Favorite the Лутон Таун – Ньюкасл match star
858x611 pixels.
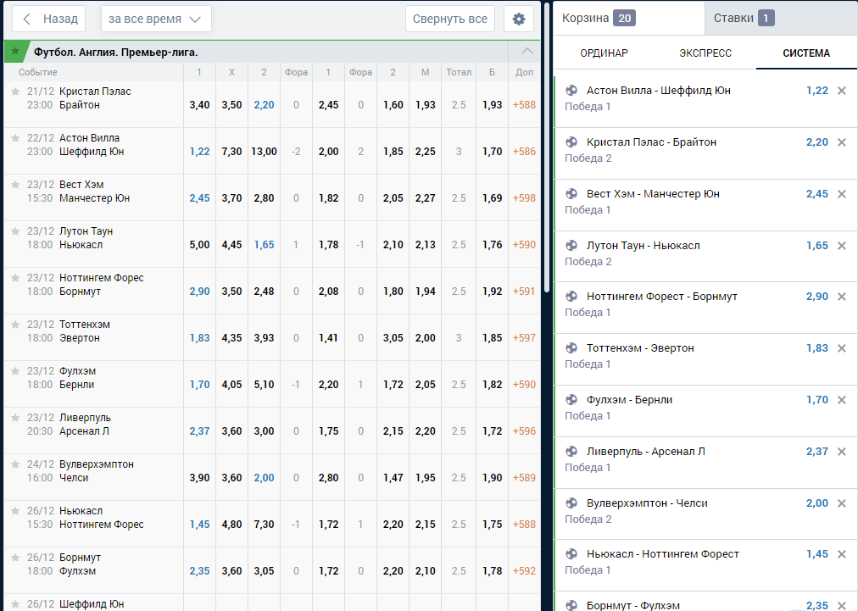[x=15, y=231]
